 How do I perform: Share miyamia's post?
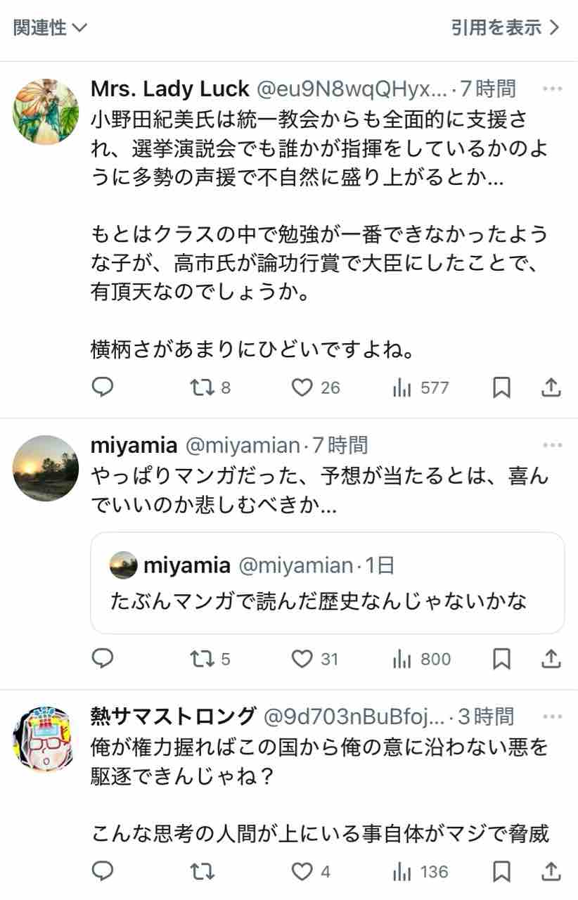[x=552, y=659]
